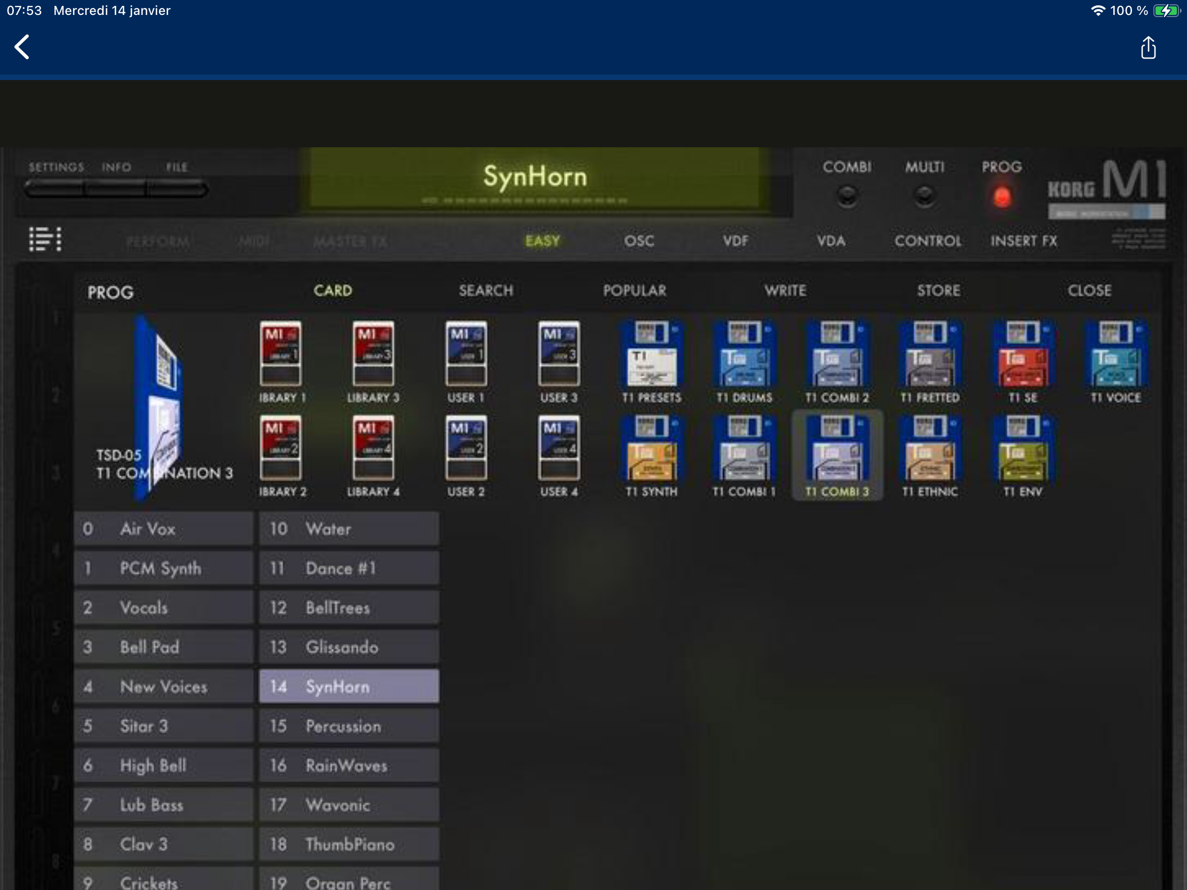Close the program browser
Viewport: 1187px width, 890px height.
coord(1089,291)
